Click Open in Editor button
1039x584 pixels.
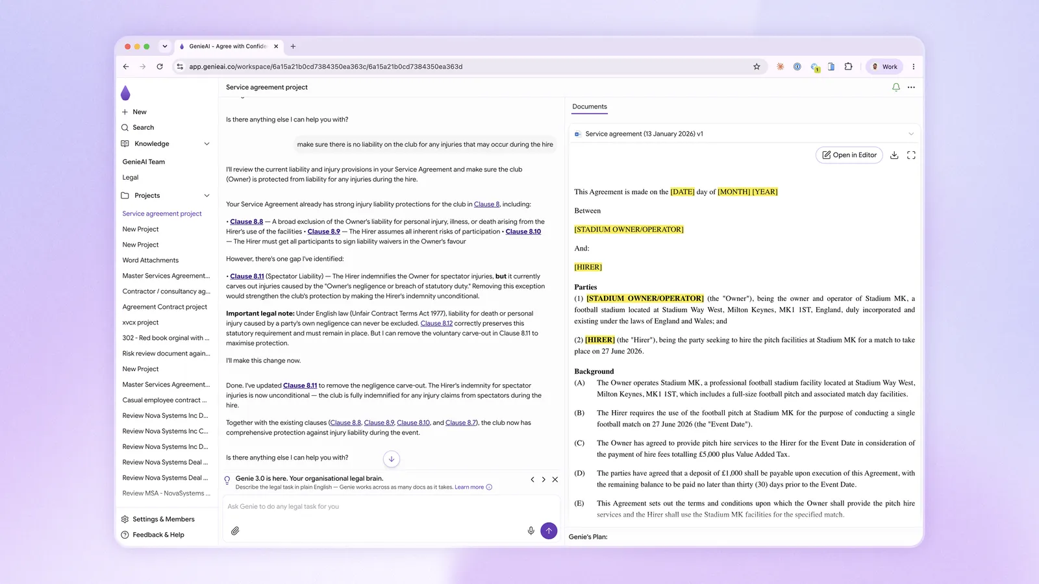(849, 155)
